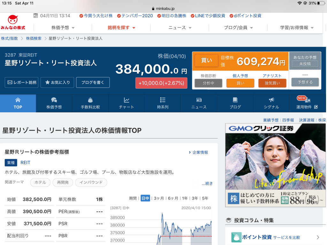
Task: Click the orange 買い rating button
Action: coord(206,60)
